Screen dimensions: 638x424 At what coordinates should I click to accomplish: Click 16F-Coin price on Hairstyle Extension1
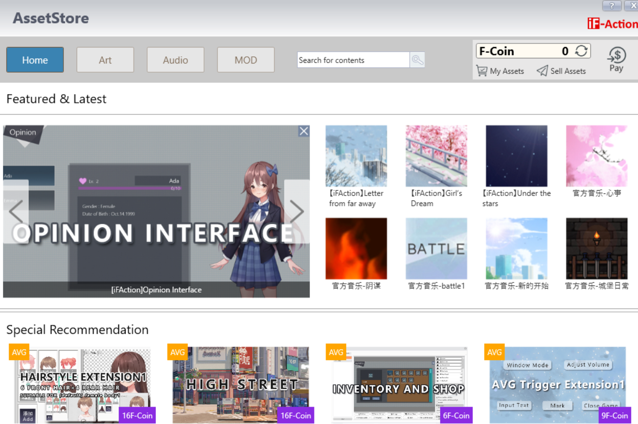(137, 415)
